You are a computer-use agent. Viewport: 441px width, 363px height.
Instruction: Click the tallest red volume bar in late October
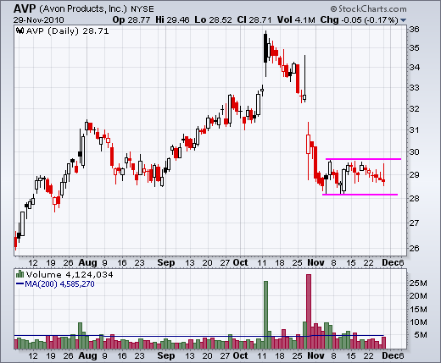click(309, 311)
